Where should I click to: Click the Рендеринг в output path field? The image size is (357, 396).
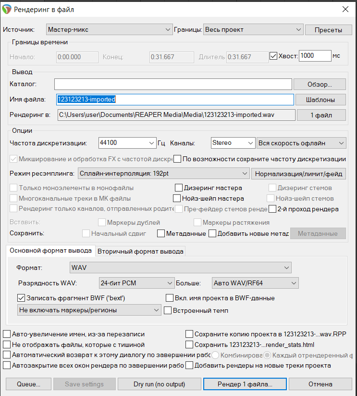tap(176, 115)
